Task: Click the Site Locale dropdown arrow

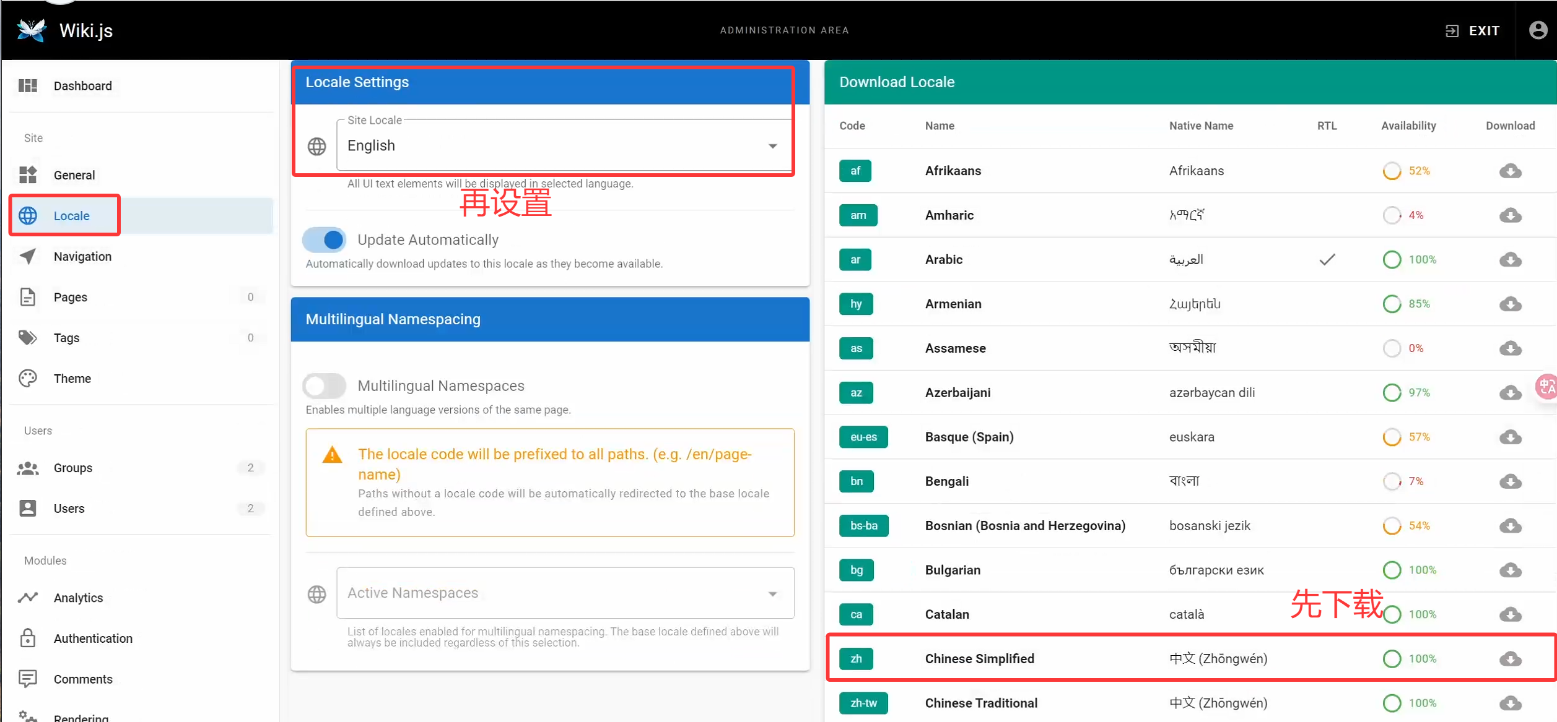Action: [x=772, y=146]
